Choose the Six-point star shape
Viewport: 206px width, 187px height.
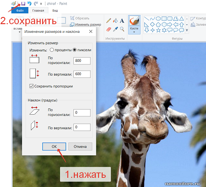point(164,30)
